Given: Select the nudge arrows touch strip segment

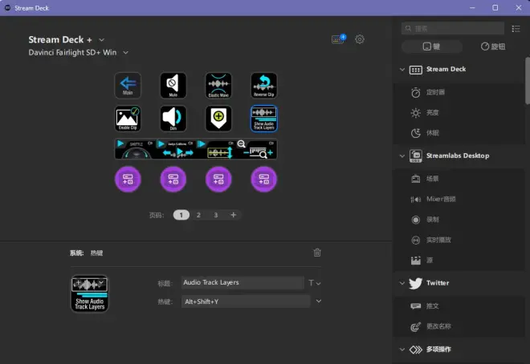Looking at the screenshot, I should (175, 149).
